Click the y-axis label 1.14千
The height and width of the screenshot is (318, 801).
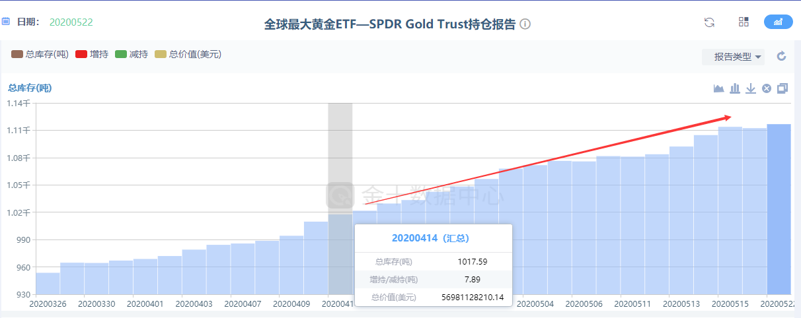pos(19,103)
